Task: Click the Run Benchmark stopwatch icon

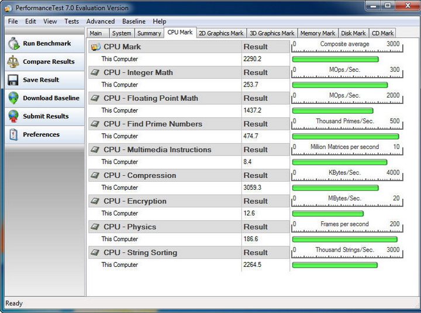Action: tap(13, 43)
